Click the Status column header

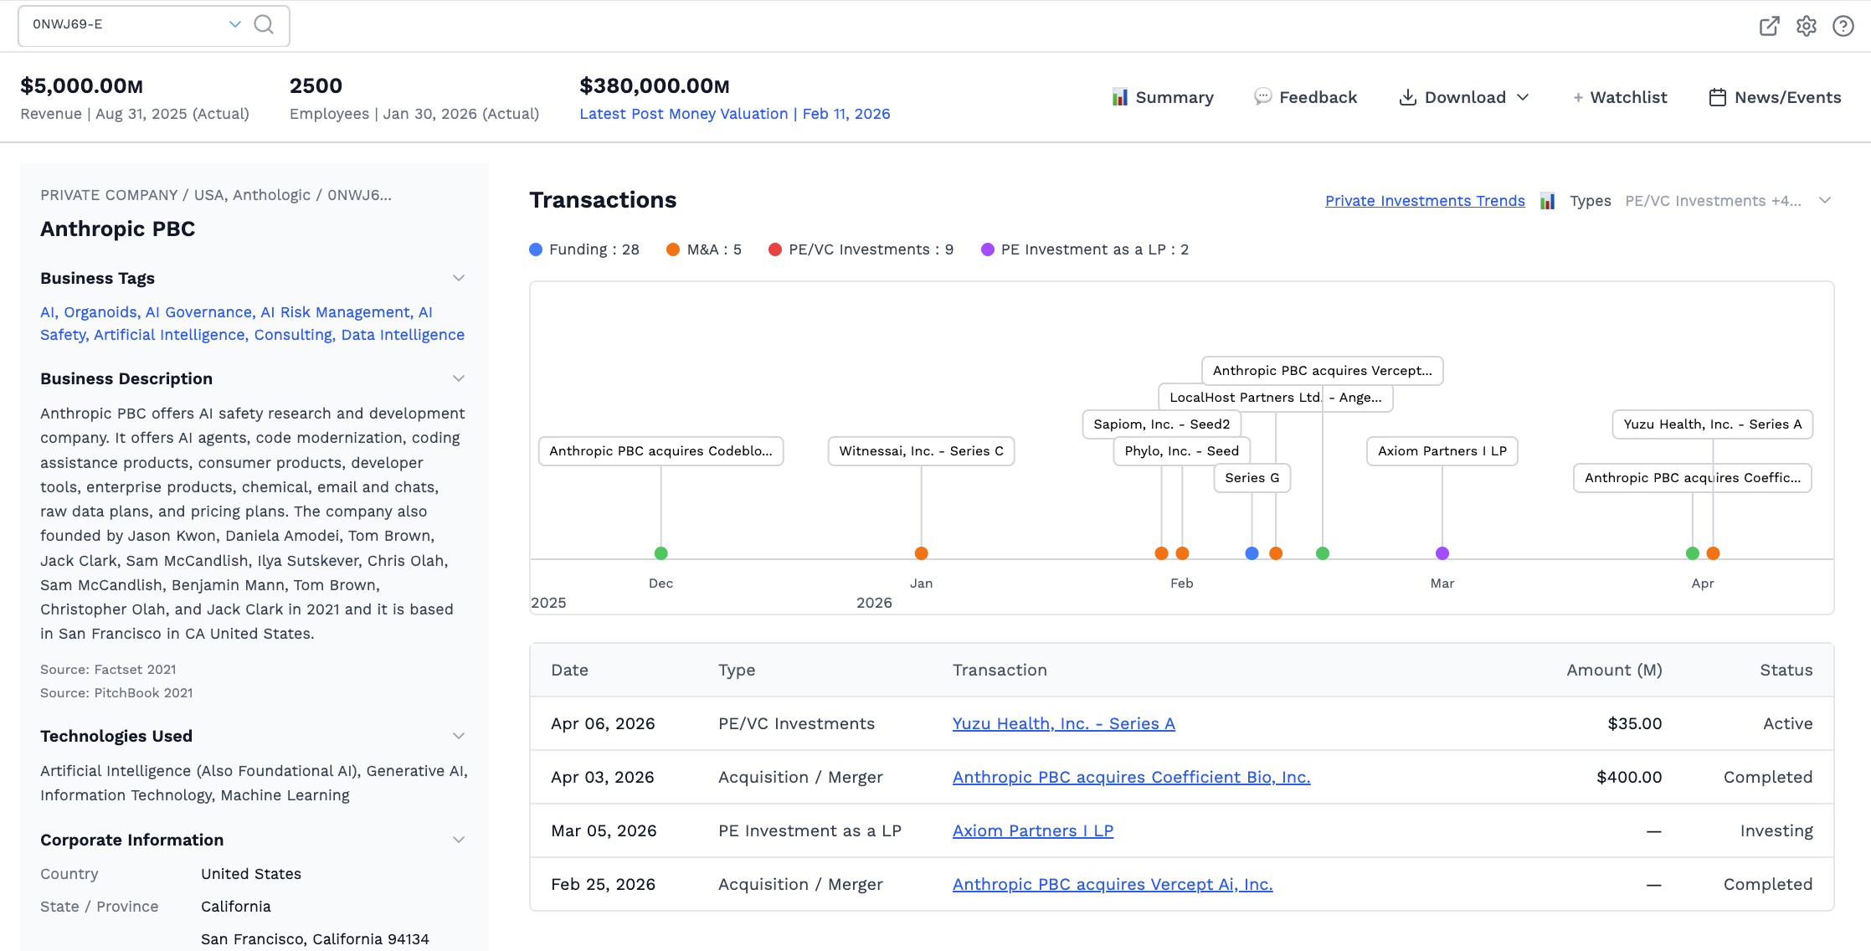coord(1786,671)
